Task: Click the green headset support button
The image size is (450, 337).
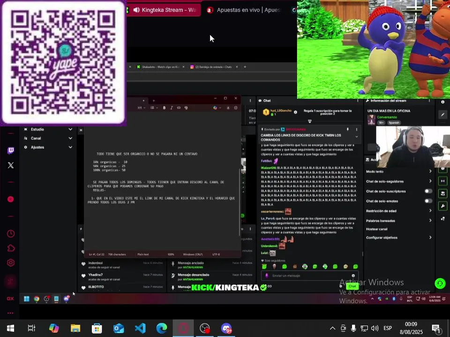Action: click(440, 284)
